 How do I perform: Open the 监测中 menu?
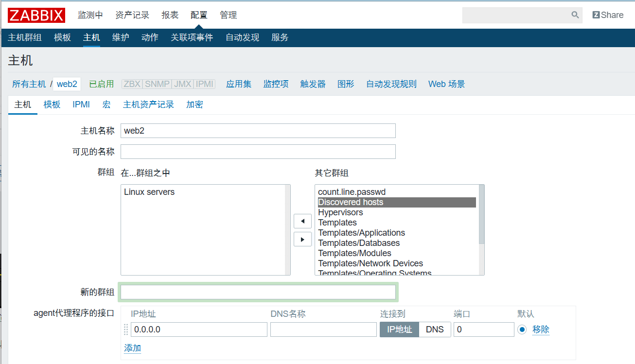tap(90, 15)
